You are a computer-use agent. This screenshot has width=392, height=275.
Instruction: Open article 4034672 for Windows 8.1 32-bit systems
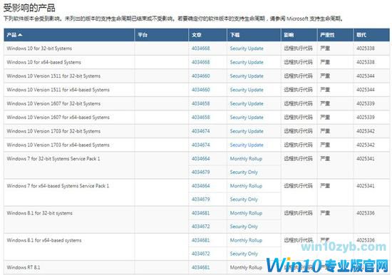[200, 227]
